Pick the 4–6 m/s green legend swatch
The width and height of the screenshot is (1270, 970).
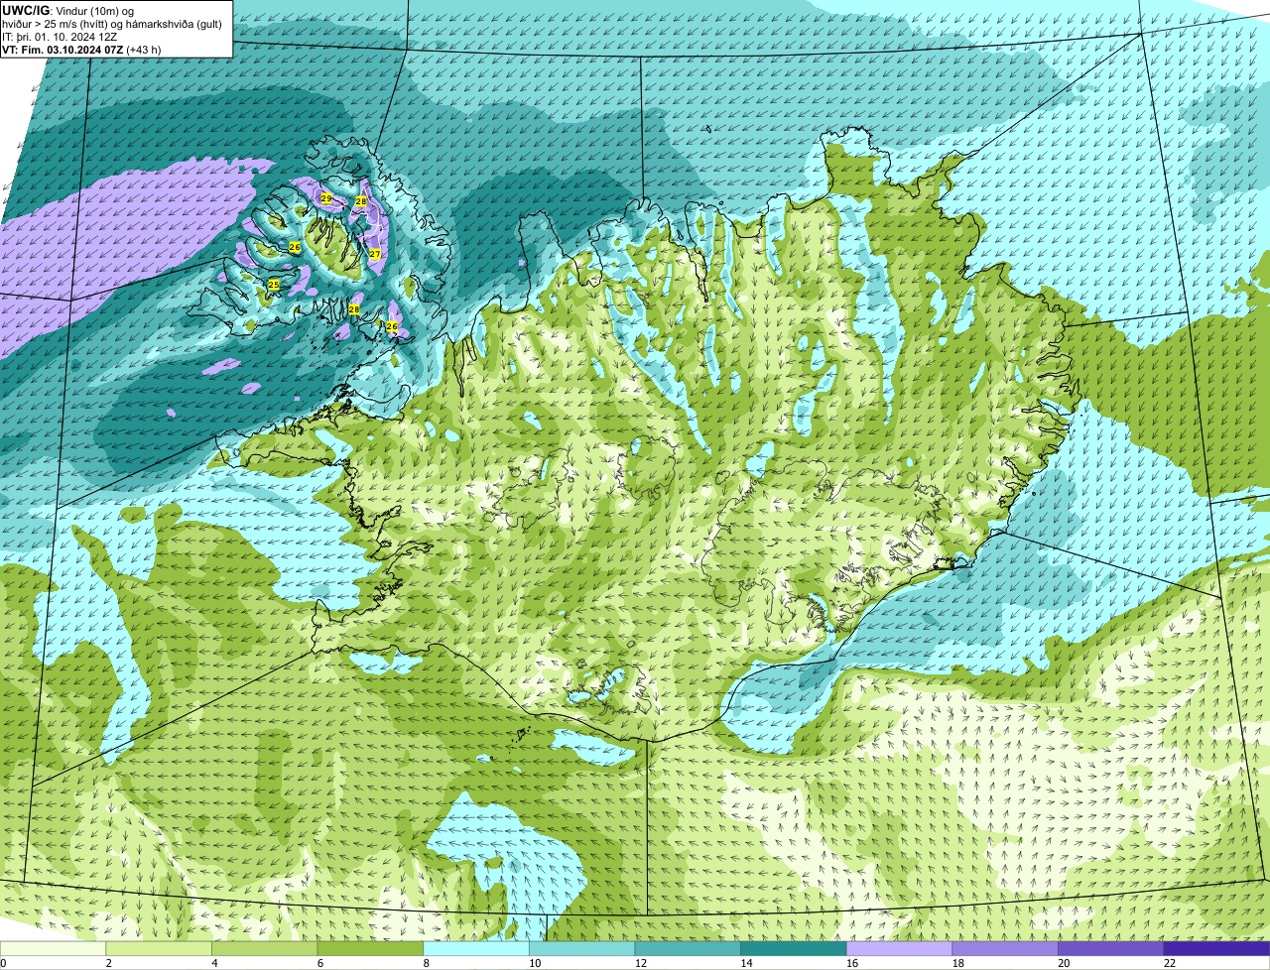point(265,948)
